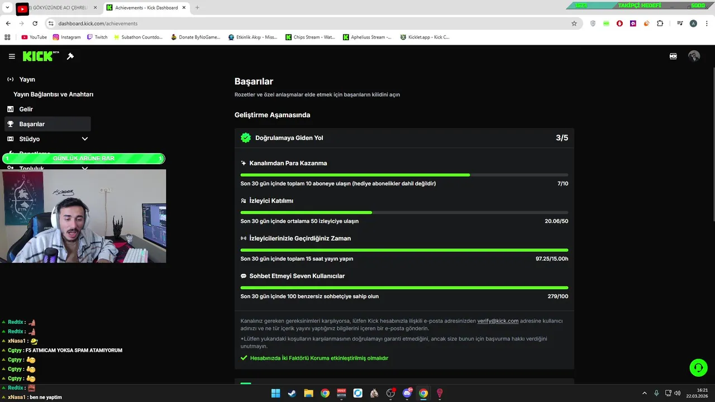Open the Chrome profile "A" avatar
Screen dimensions: 715x402
(x=693, y=23)
